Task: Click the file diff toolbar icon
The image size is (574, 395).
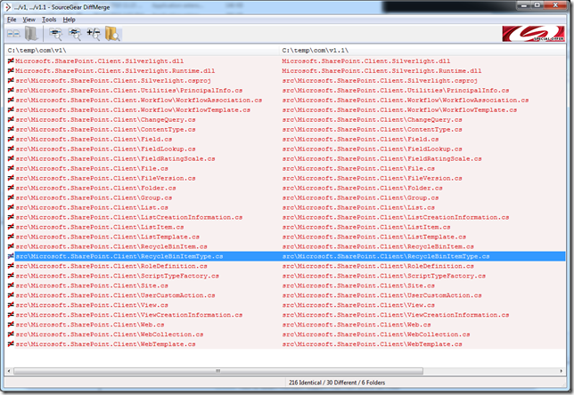Action: (14, 34)
